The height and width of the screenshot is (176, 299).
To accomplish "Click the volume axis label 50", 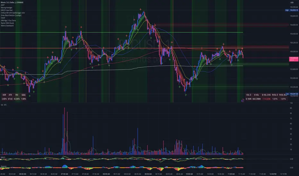I will click(291, 129).
